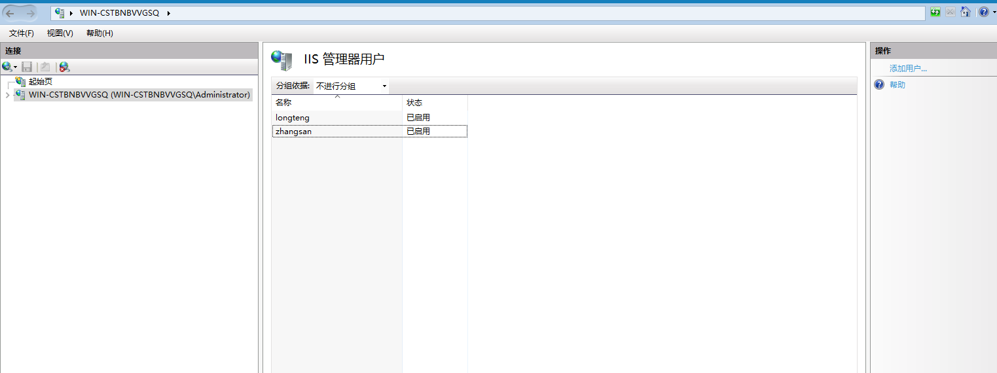The width and height of the screenshot is (997, 373).
Task: Click the 添加用户... action link
Action: coord(908,69)
